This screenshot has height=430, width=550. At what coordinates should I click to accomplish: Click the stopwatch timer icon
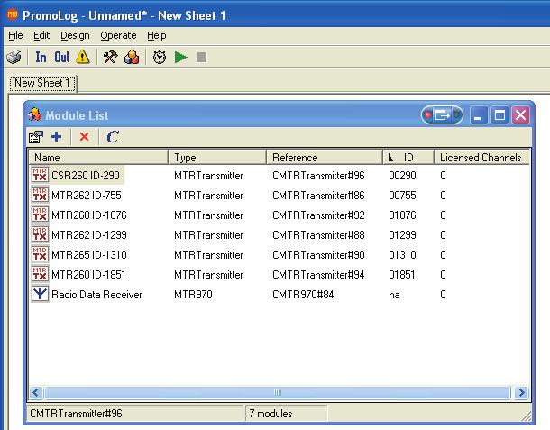160,57
